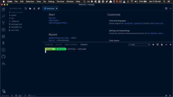This screenshot has width=173, height=97.
Task: Open the Source Control view
Action: point(3,23)
